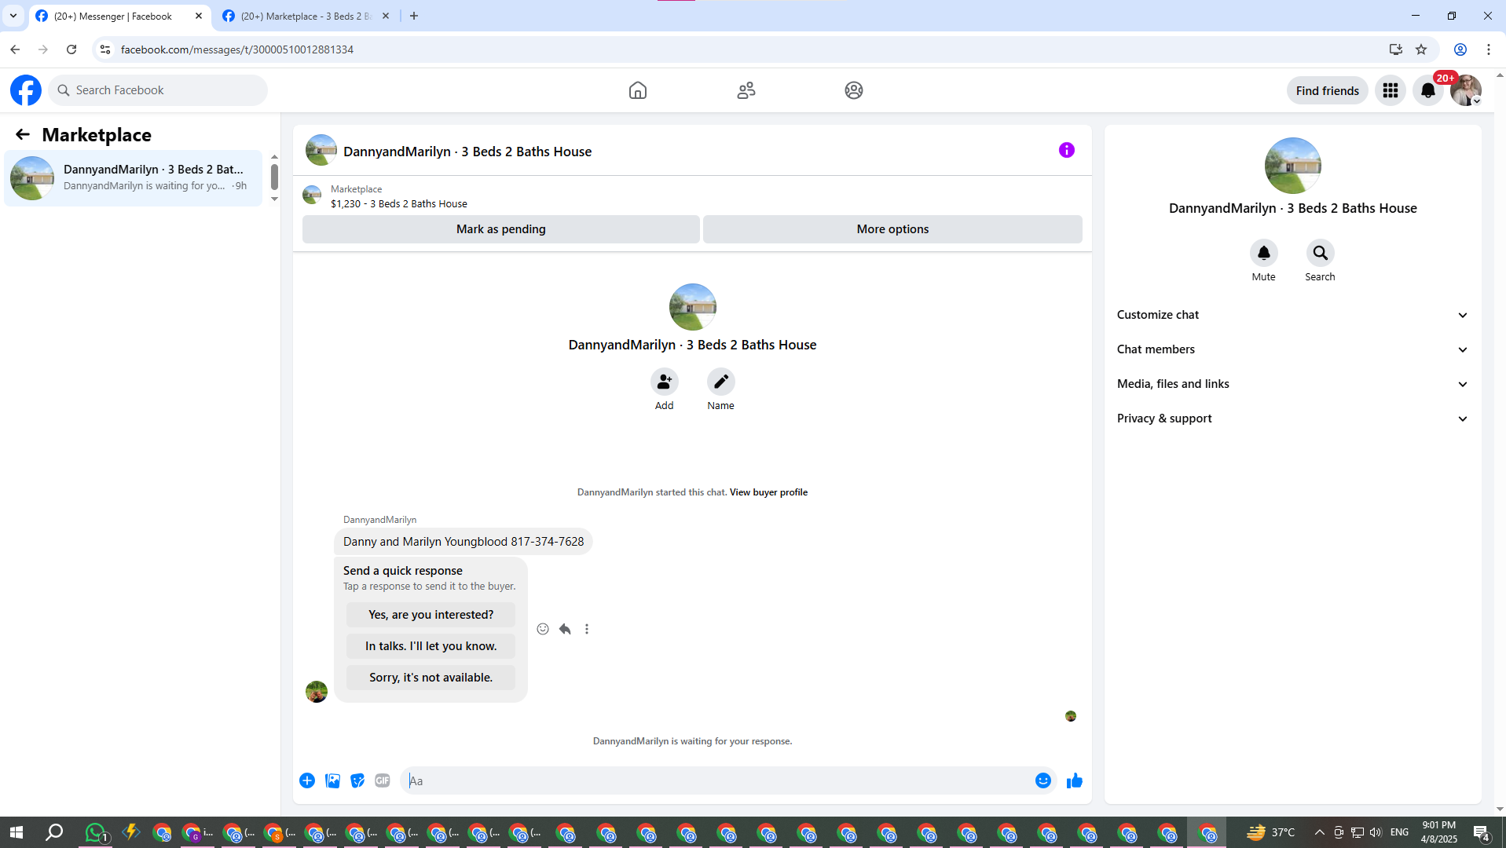
Task: Open Windows Start menu
Action: tap(16, 832)
